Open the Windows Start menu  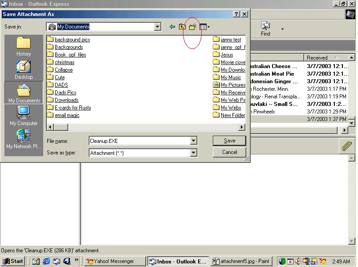click(13, 261)
